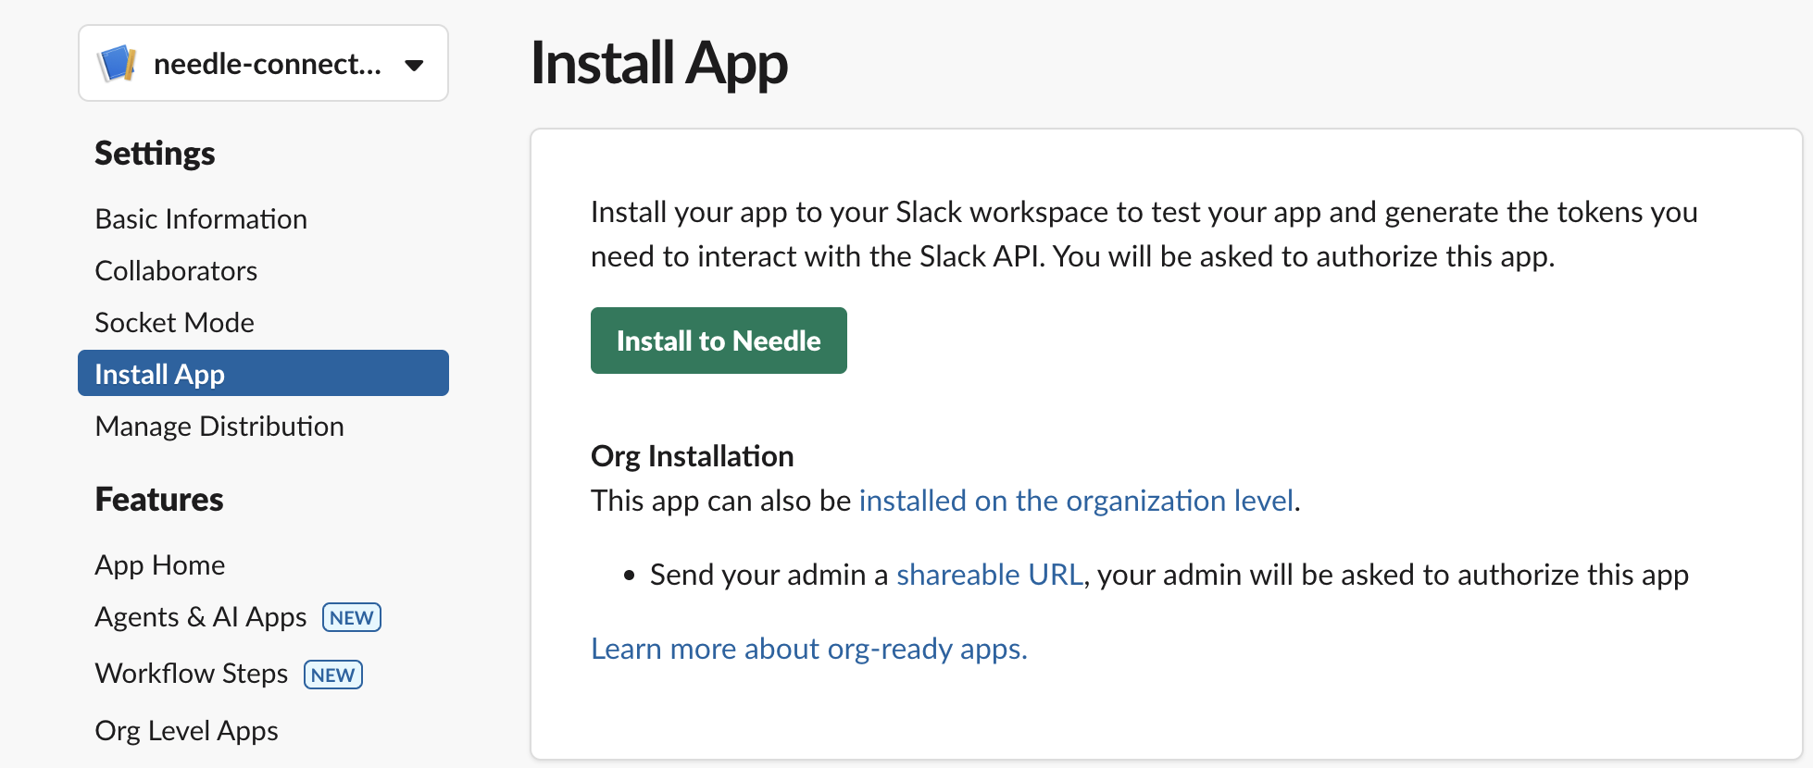
Task: Click NEW badge next to Workflow Steps
Action: click(x=333, y=675)
